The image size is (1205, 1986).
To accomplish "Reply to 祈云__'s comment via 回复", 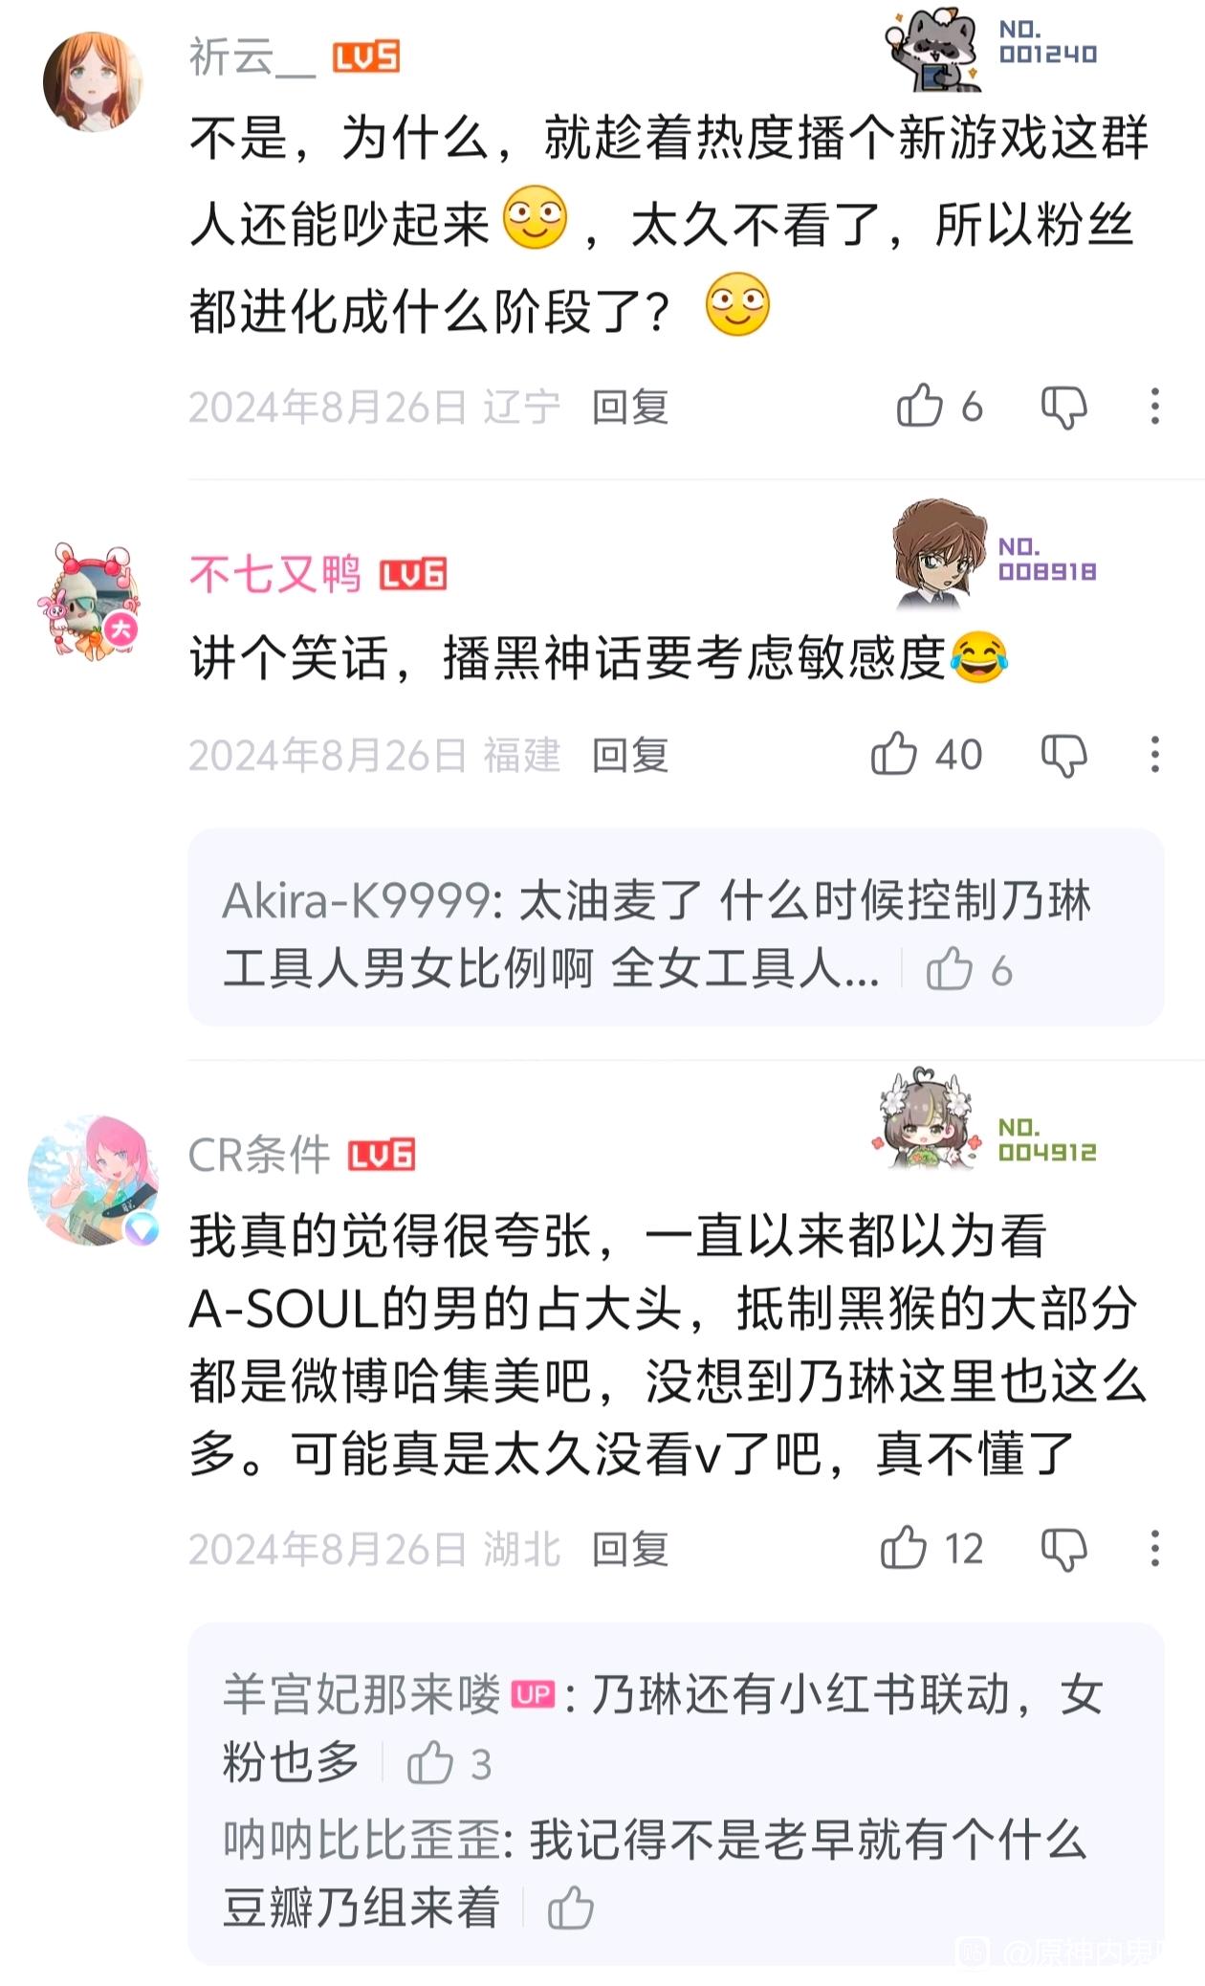I will (629, 408).
